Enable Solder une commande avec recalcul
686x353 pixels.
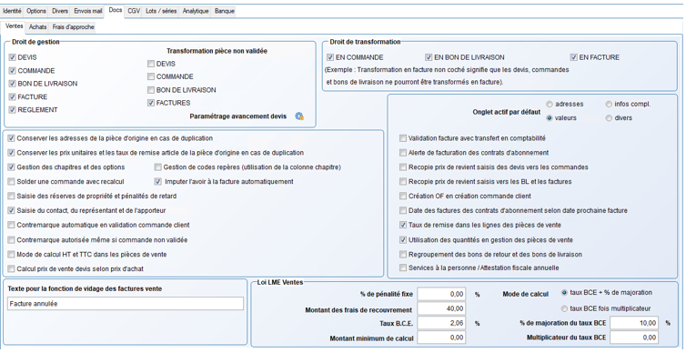click(11, 182)
